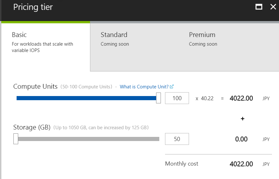279x179 pixels.
Task: Click the Monthly cost total 4022.00
Action: tap(241, 164)
